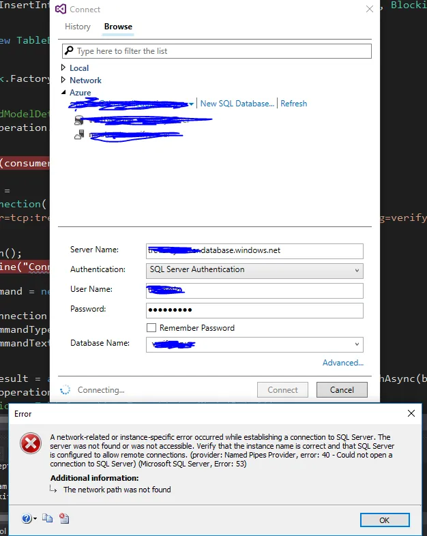
Task: Click the User Name input field
Action: tap(254, 291)
